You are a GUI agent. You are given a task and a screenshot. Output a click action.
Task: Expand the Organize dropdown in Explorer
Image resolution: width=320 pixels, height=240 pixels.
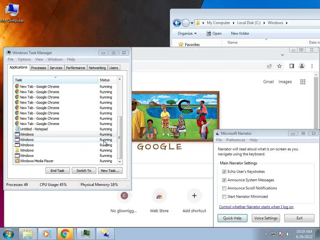click(x=187, y=33)
